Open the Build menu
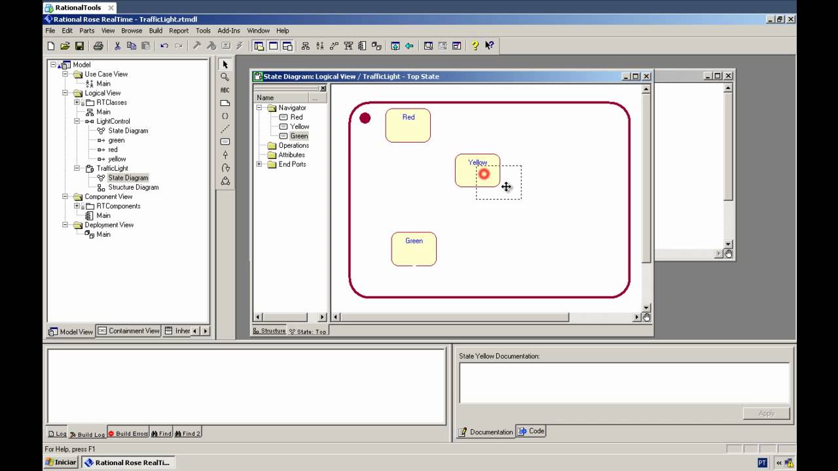The width and height of the screenshot is (838, 471). (155, 31)
